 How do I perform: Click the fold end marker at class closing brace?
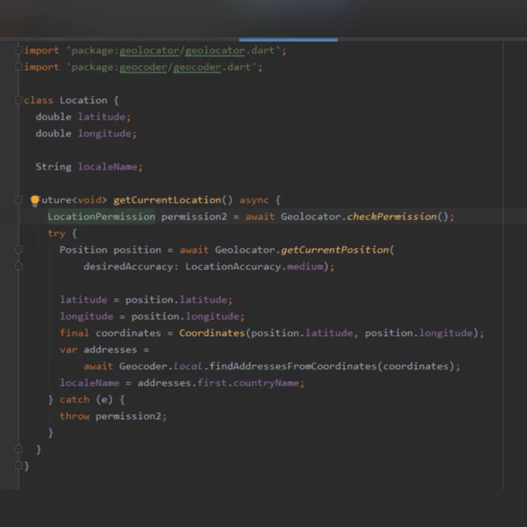[x=19, y=466]
